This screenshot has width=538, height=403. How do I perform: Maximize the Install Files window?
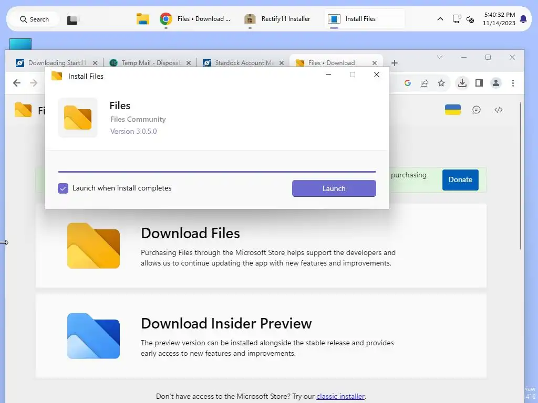coord(353,75)
